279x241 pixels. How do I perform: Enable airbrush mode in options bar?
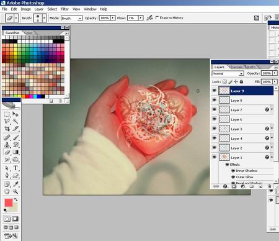point(149,18)
